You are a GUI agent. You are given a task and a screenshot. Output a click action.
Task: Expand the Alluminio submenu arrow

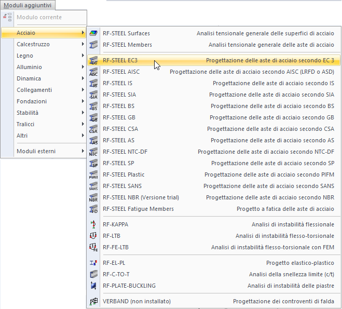83,67
